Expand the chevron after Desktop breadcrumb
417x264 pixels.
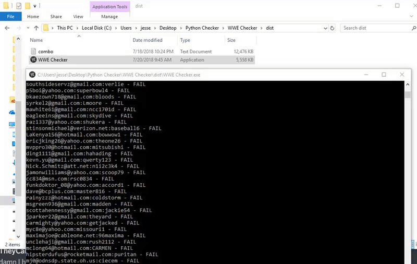point(181,28)
